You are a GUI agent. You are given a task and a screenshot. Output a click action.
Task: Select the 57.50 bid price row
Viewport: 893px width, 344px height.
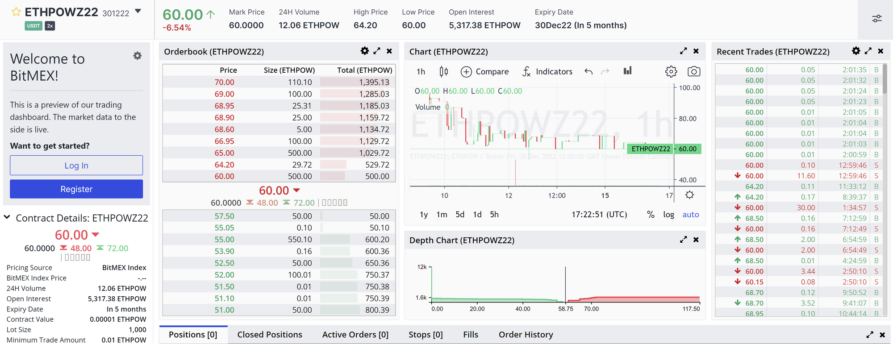click(x=279, y=216)
